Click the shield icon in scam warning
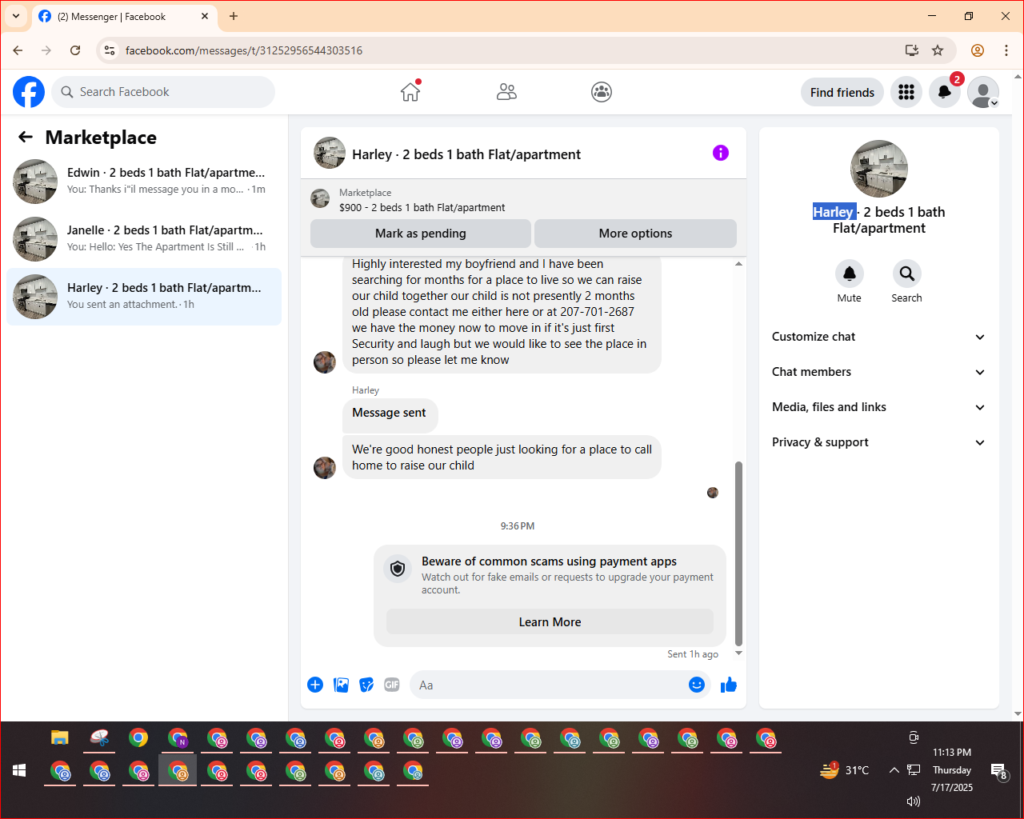 point(398,569)
